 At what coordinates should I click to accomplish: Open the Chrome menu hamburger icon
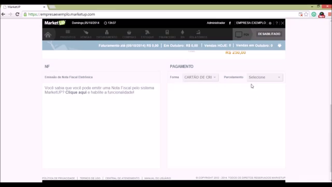[330, 15]
